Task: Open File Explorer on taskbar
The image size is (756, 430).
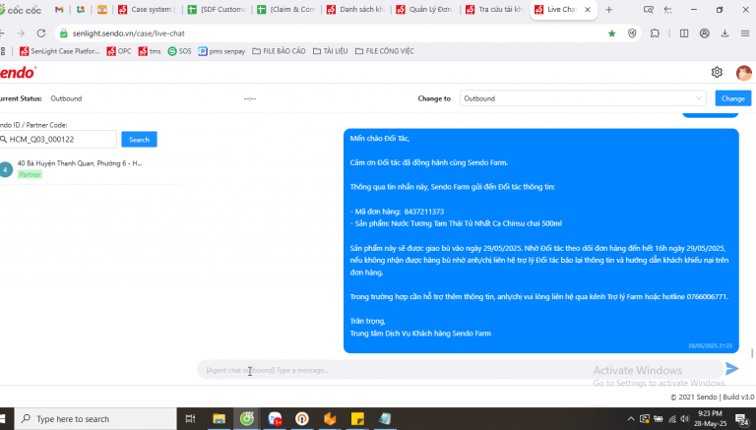Action: 219,418
